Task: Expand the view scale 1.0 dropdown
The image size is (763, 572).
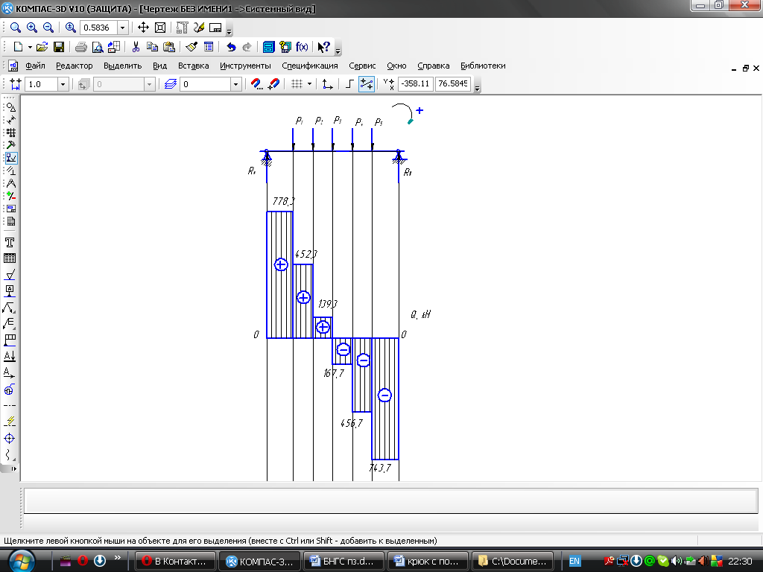Action: click(63, 84)
